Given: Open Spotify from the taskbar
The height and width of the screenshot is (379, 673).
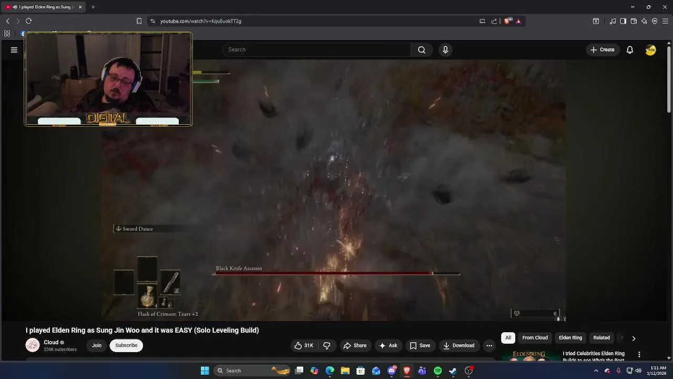Looking at the screenshot, I should click(437, 371).
